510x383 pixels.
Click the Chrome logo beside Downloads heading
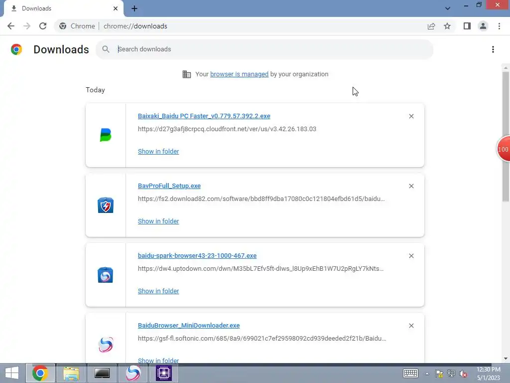click(x=16, y=49)
